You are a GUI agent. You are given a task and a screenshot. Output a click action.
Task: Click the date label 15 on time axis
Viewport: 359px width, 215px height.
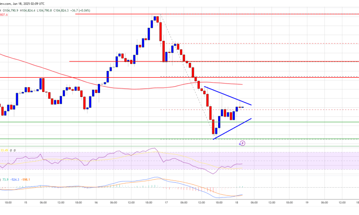pyautogui.click(x=26, y=202)
